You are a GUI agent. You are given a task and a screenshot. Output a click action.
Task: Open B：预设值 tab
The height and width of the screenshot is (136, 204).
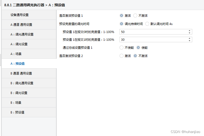coord(29,112)
